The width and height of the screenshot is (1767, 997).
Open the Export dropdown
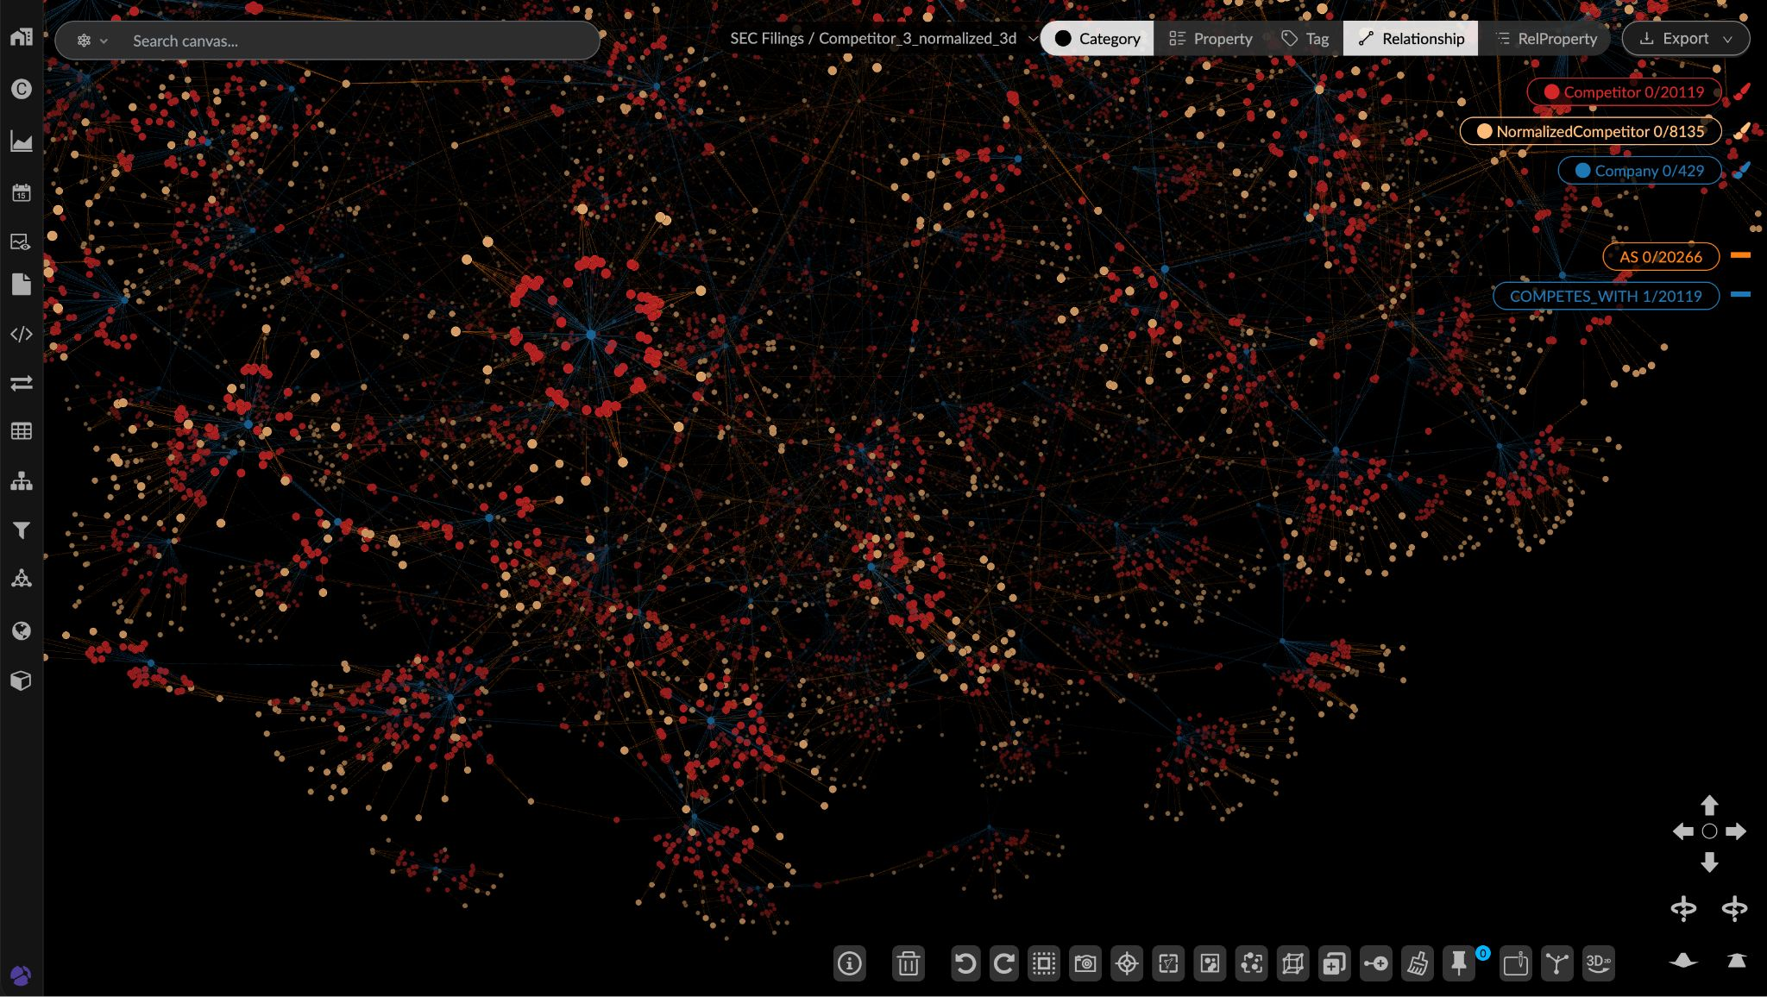tap(1685, 39)
